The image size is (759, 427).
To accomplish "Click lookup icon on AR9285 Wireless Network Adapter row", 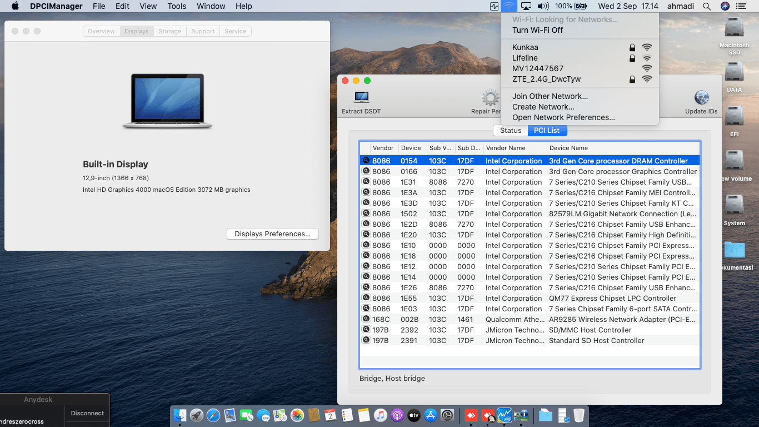I will (x=366, y=319).
